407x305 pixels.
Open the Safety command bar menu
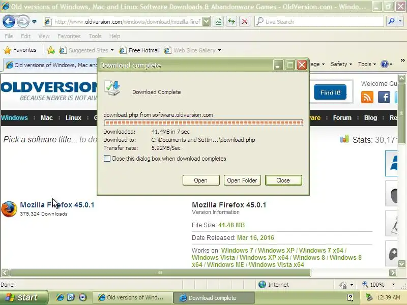(x=341, y=64)
